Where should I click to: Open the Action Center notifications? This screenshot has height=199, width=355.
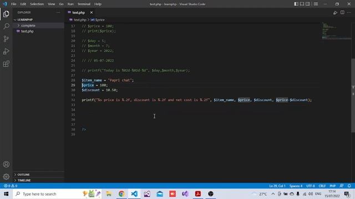click(347, 194)
